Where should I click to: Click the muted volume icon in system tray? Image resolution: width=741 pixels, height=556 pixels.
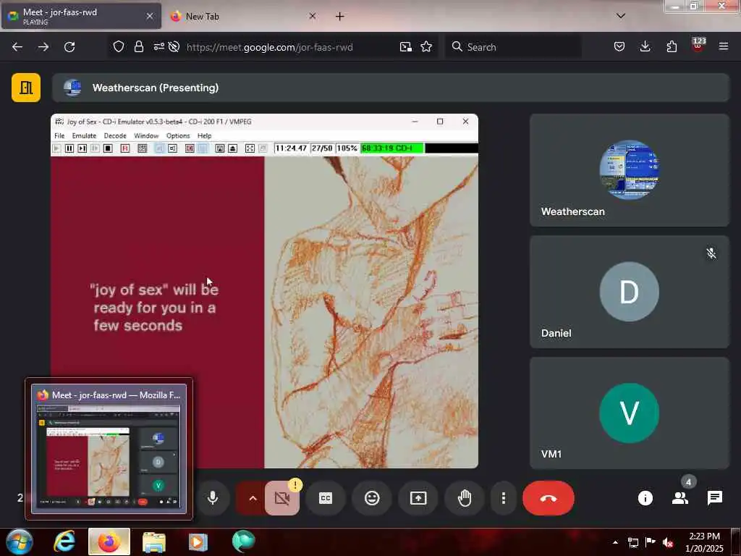coord(668,542)
